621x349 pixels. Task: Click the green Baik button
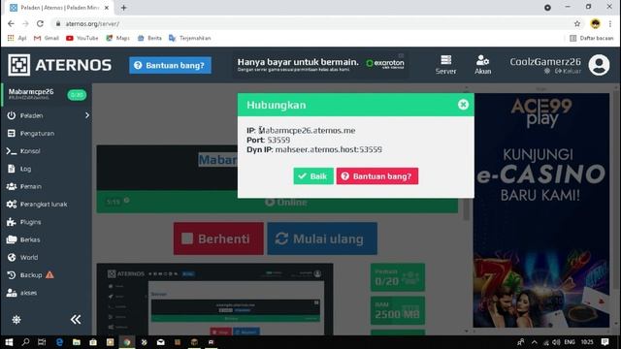pyautogui.click(x=313, y=176)
